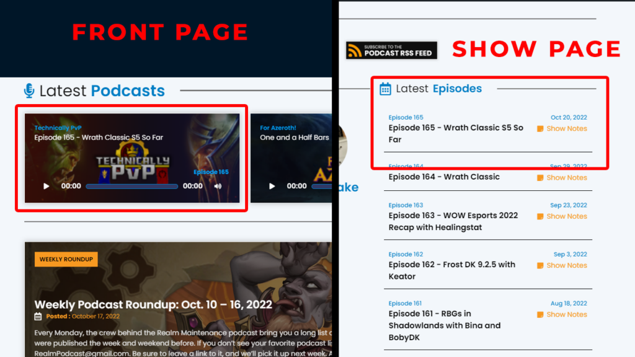Click the Aug 18, 2022 date
Image resolution: width=635 pixels, height=357 pixels.
tap(569, 303)
